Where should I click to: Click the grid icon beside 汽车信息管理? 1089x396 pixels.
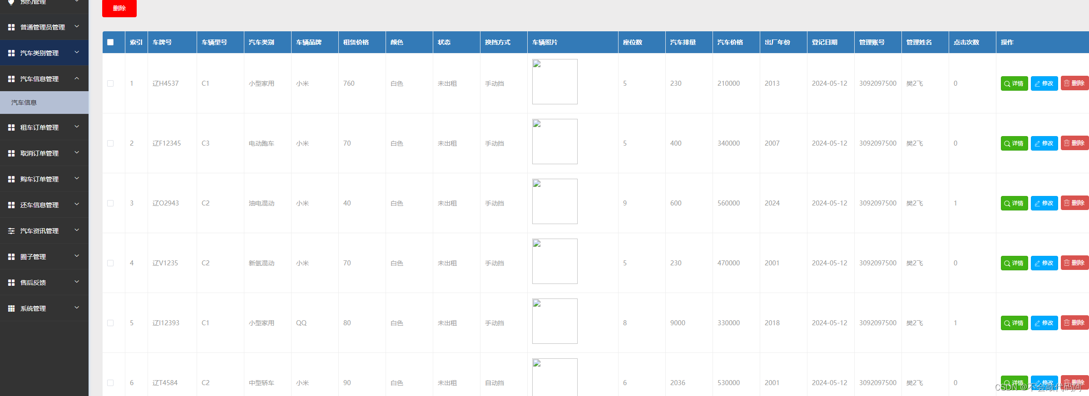click(x=11, y=79)
